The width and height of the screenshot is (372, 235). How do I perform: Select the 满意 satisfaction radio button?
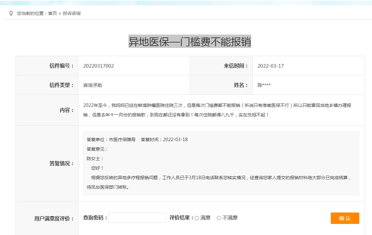pyautogui.click(x=197, y=218)
